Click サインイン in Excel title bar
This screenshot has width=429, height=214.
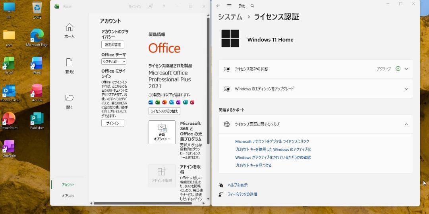[x=135, y=7]
